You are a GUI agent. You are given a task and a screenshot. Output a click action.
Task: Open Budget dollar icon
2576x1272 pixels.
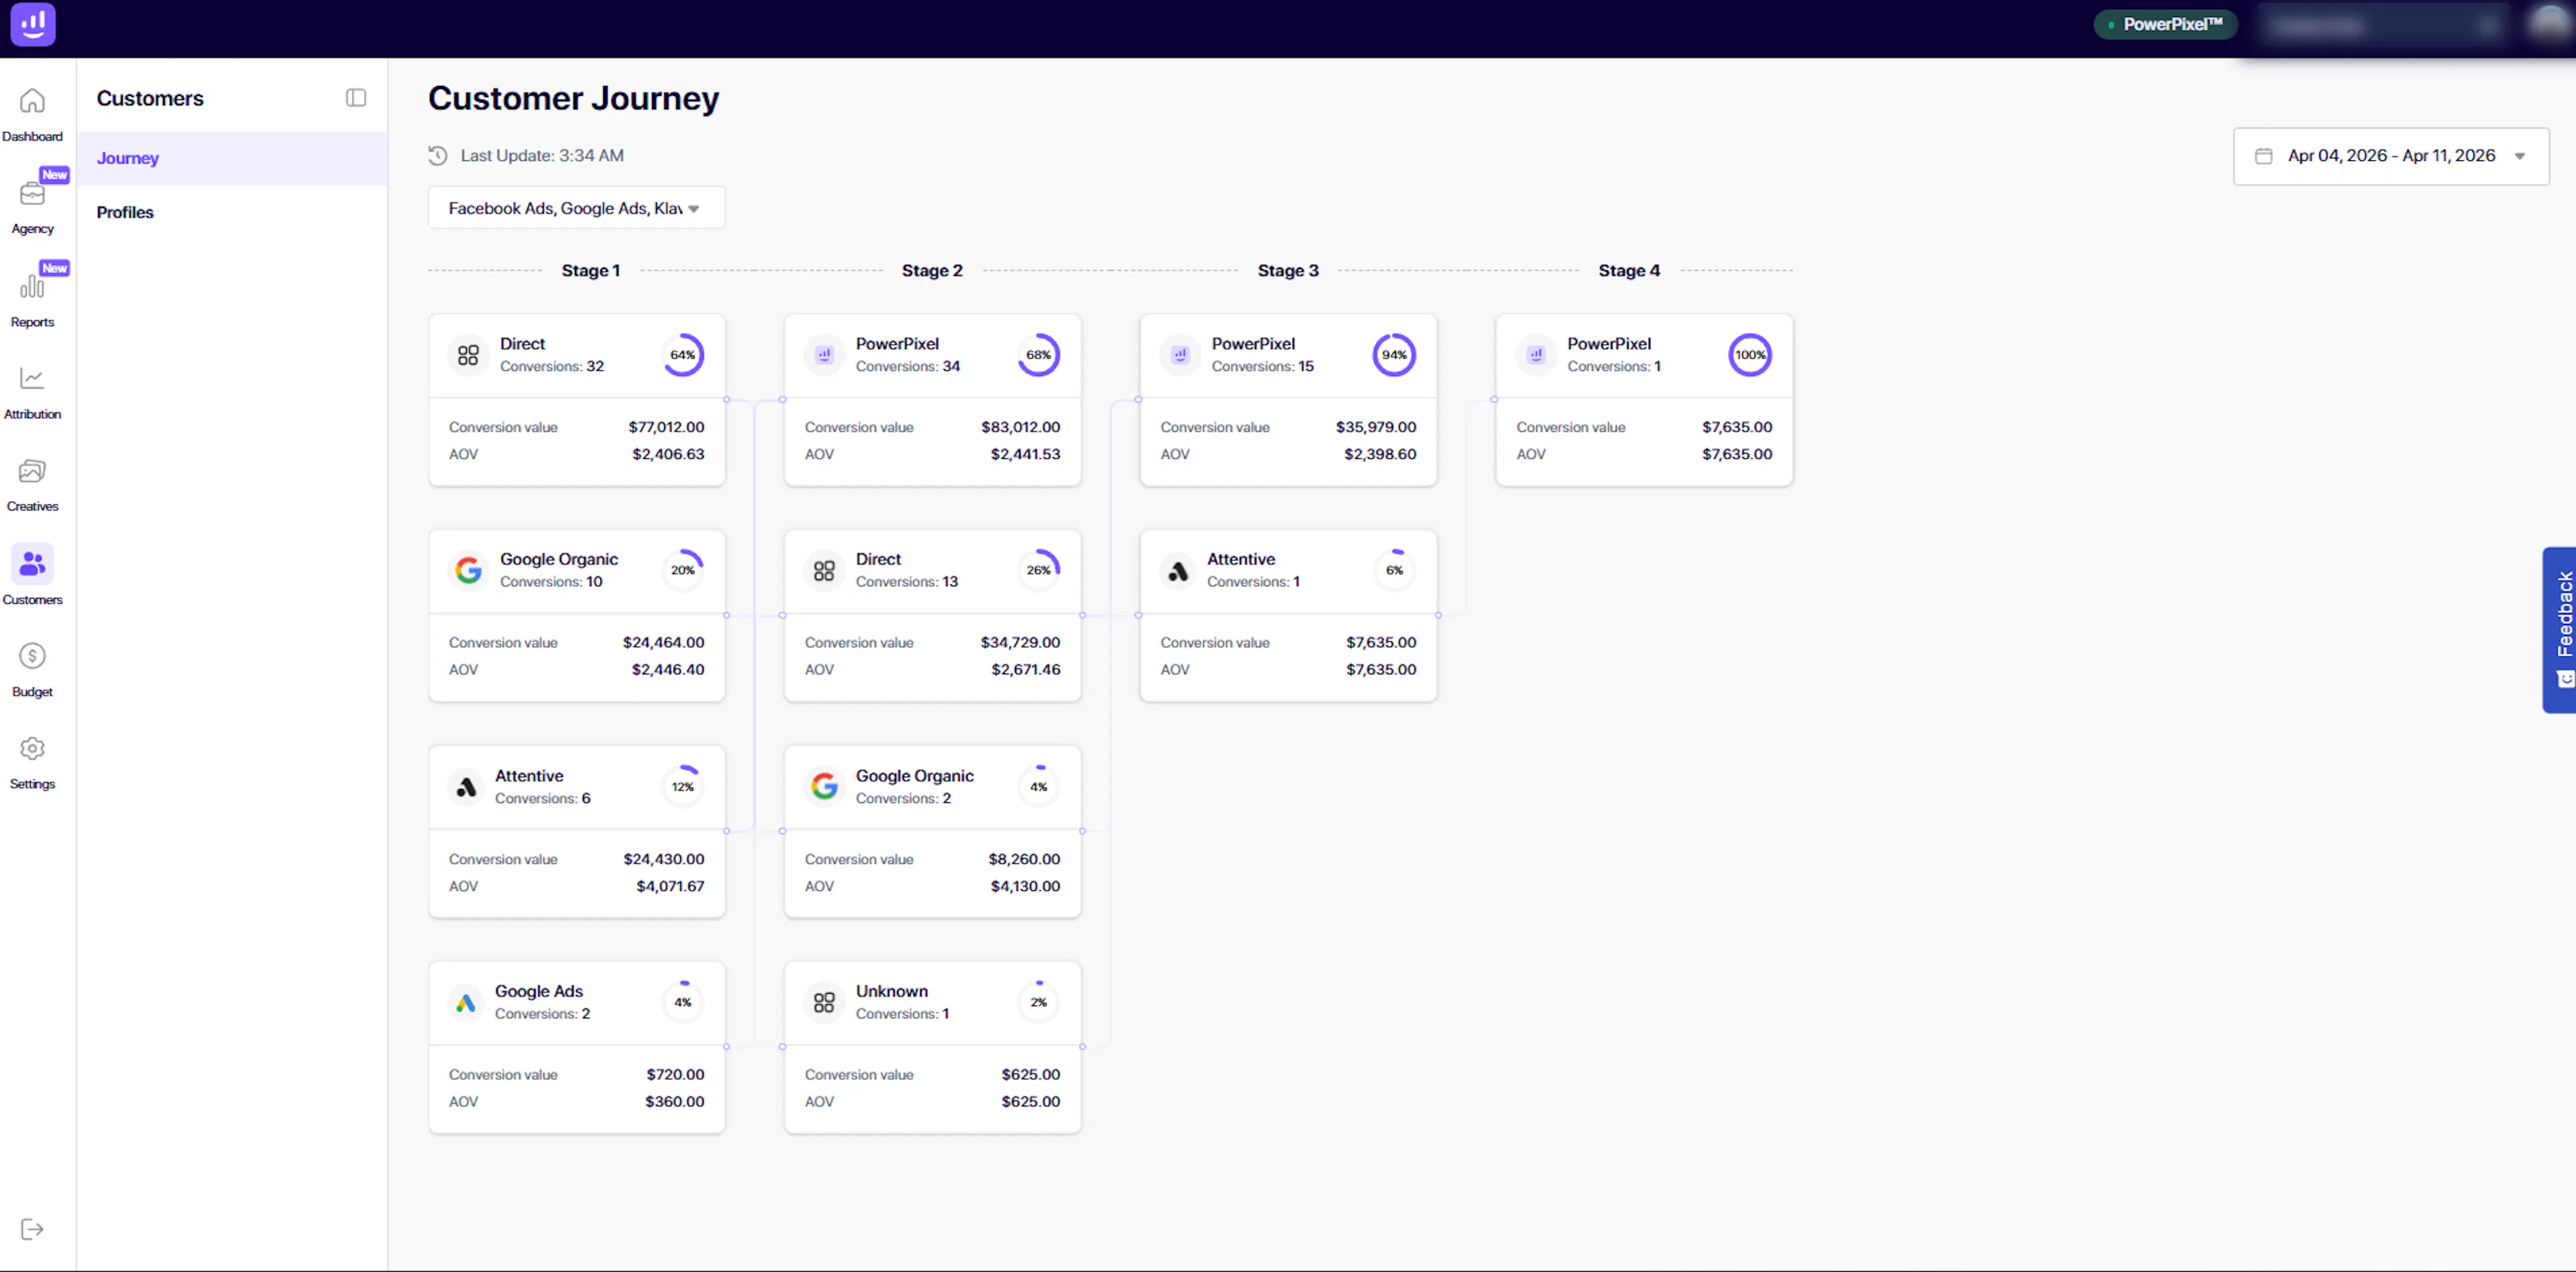(x=32, y=657)
